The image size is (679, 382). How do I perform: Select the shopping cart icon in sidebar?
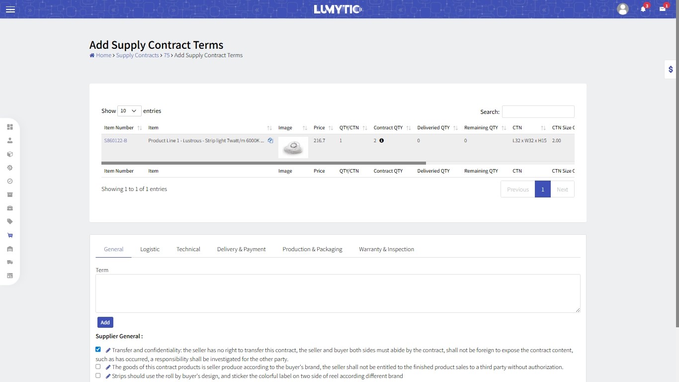pyautogui.click(x=9, y=235)
